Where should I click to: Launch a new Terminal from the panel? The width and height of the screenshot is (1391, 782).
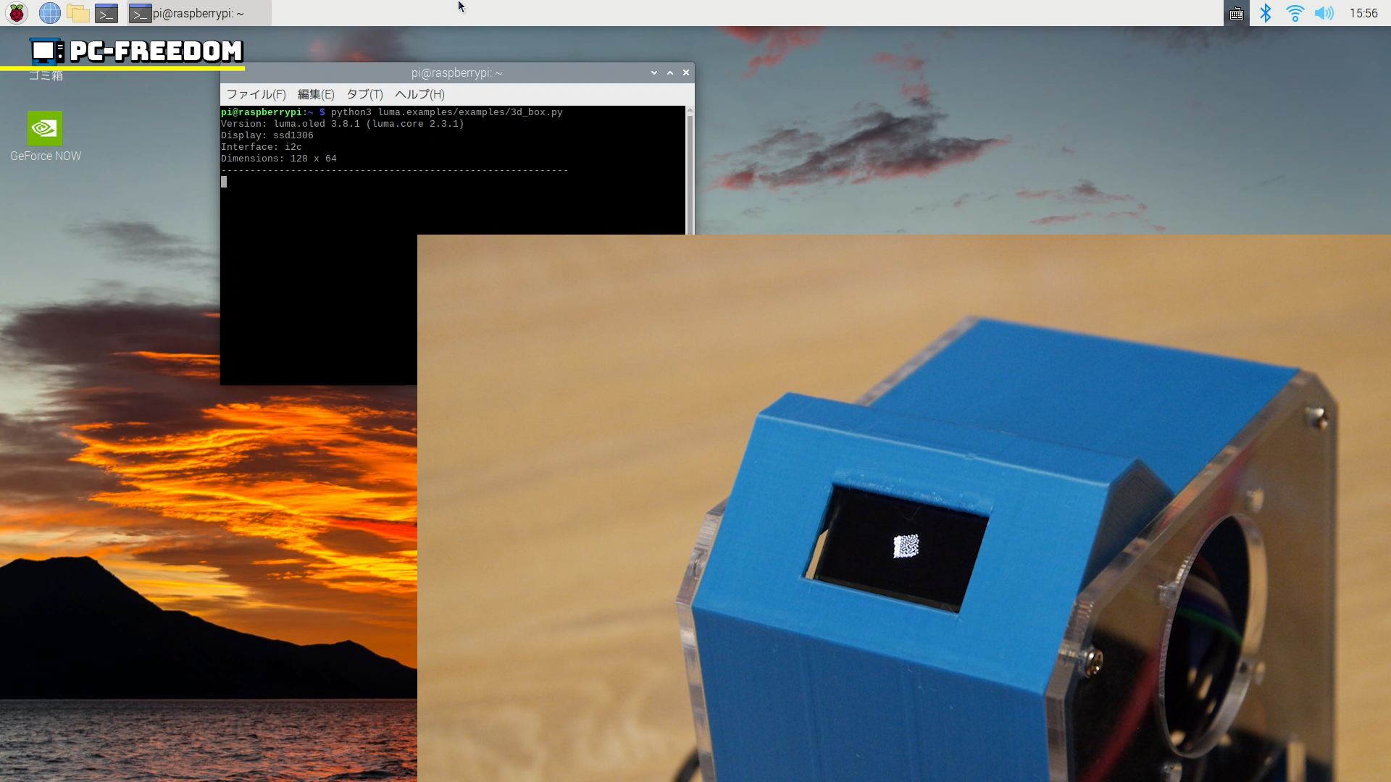point(106,13)
